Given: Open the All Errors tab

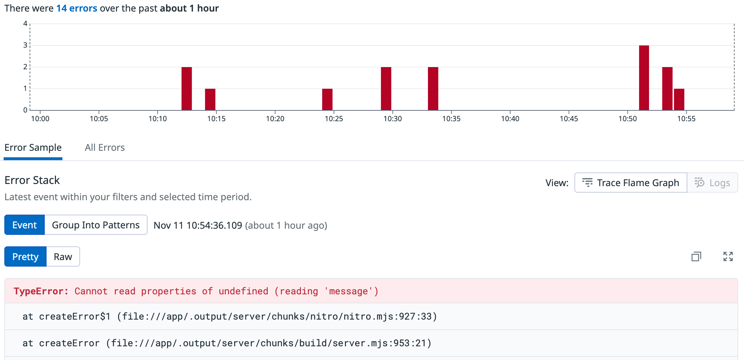Looking at the screenshot, I should (x=105, y=148).
